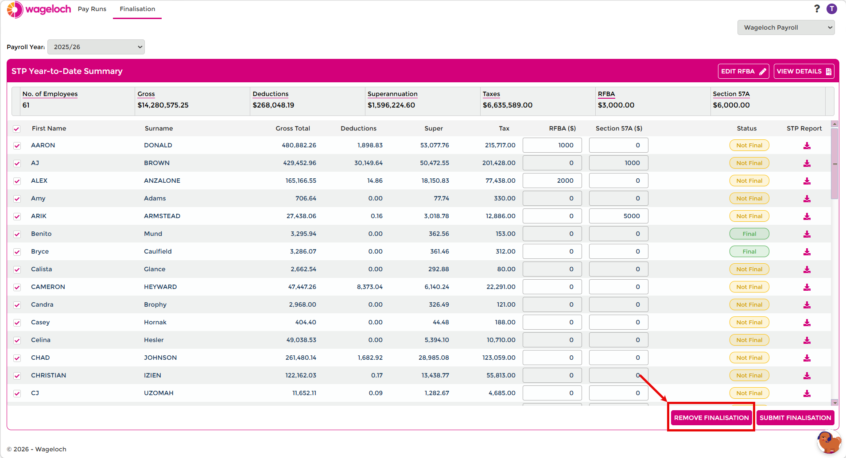Click REMOVE FINALISATION button
The height and width of the screenshot is (458, 846).
point(711,418)
